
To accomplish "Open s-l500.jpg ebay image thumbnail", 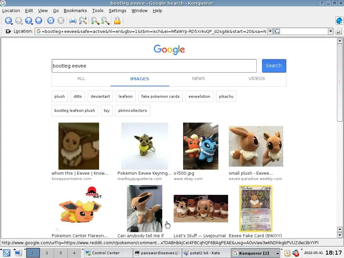I will (201, 146).
